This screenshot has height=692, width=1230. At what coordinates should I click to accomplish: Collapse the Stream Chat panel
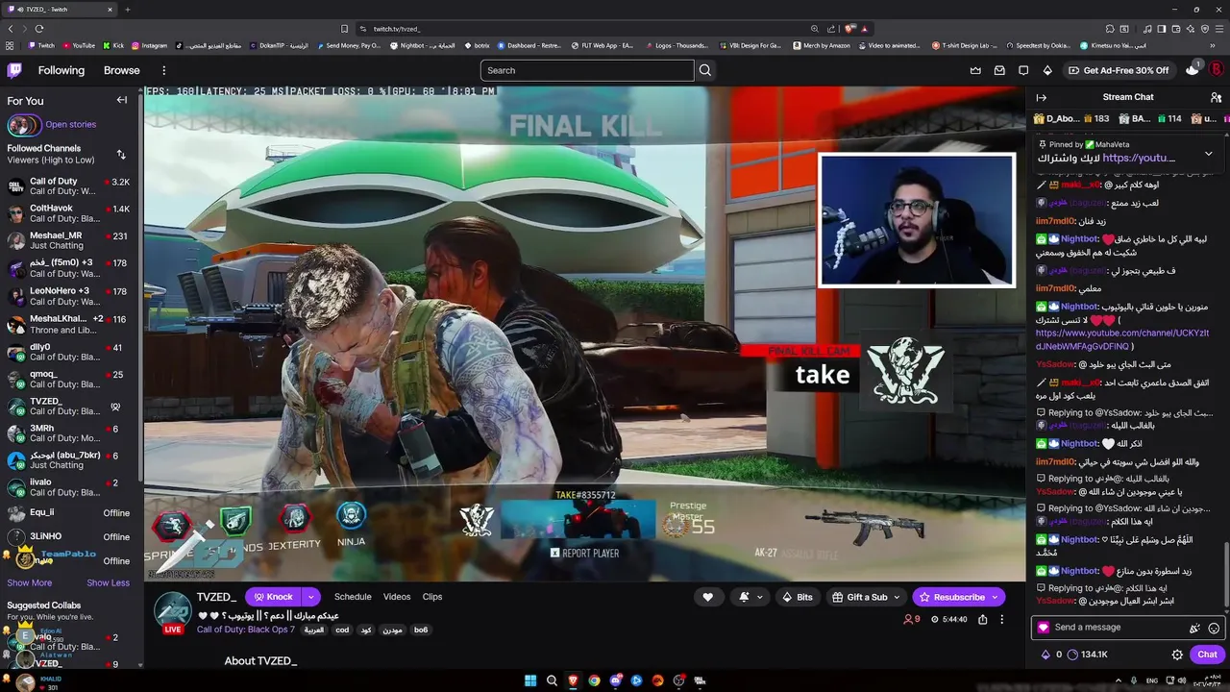1041,97
